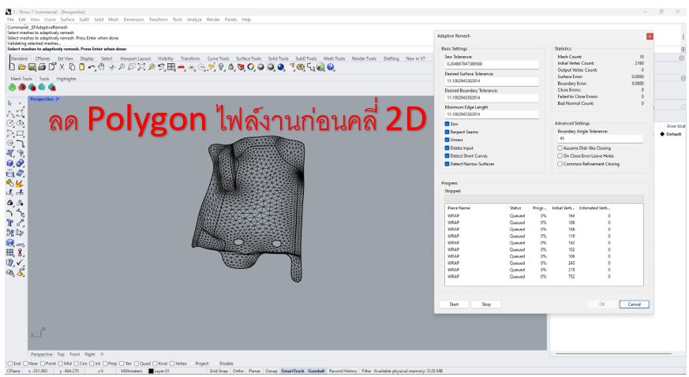The height and width of the screenshot is (377, 689).
Task: Click the first green mesh tool icon
Action: (13, 88)
